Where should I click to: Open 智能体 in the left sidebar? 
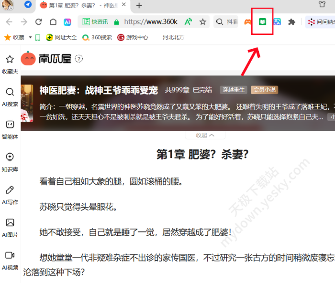(10, 128)
